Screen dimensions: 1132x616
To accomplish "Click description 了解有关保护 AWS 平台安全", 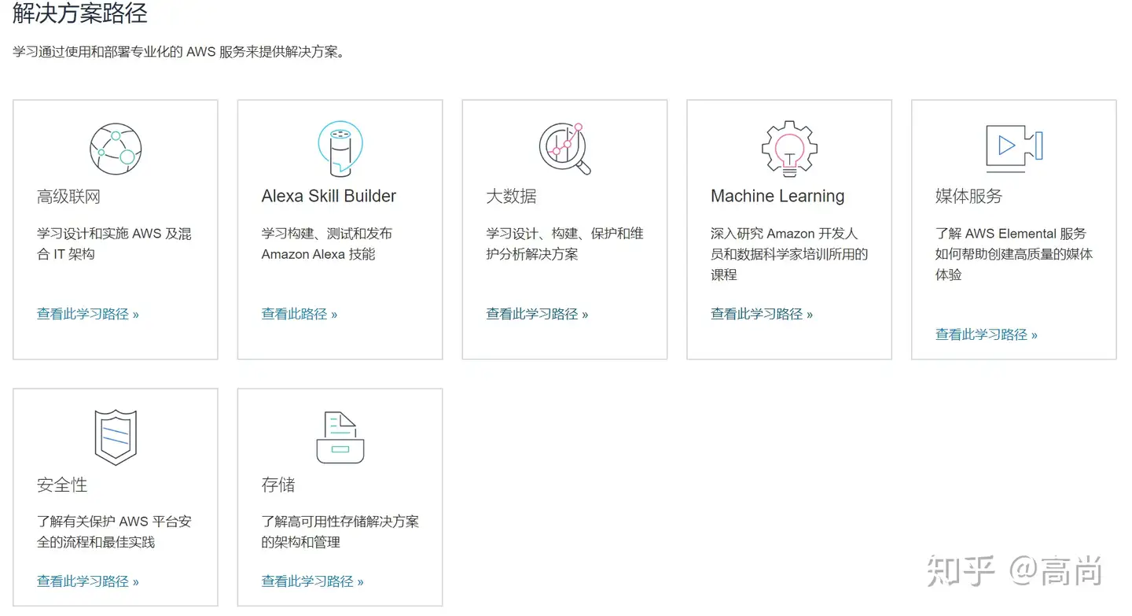I will pyautogui.click(x=114, y=532).
